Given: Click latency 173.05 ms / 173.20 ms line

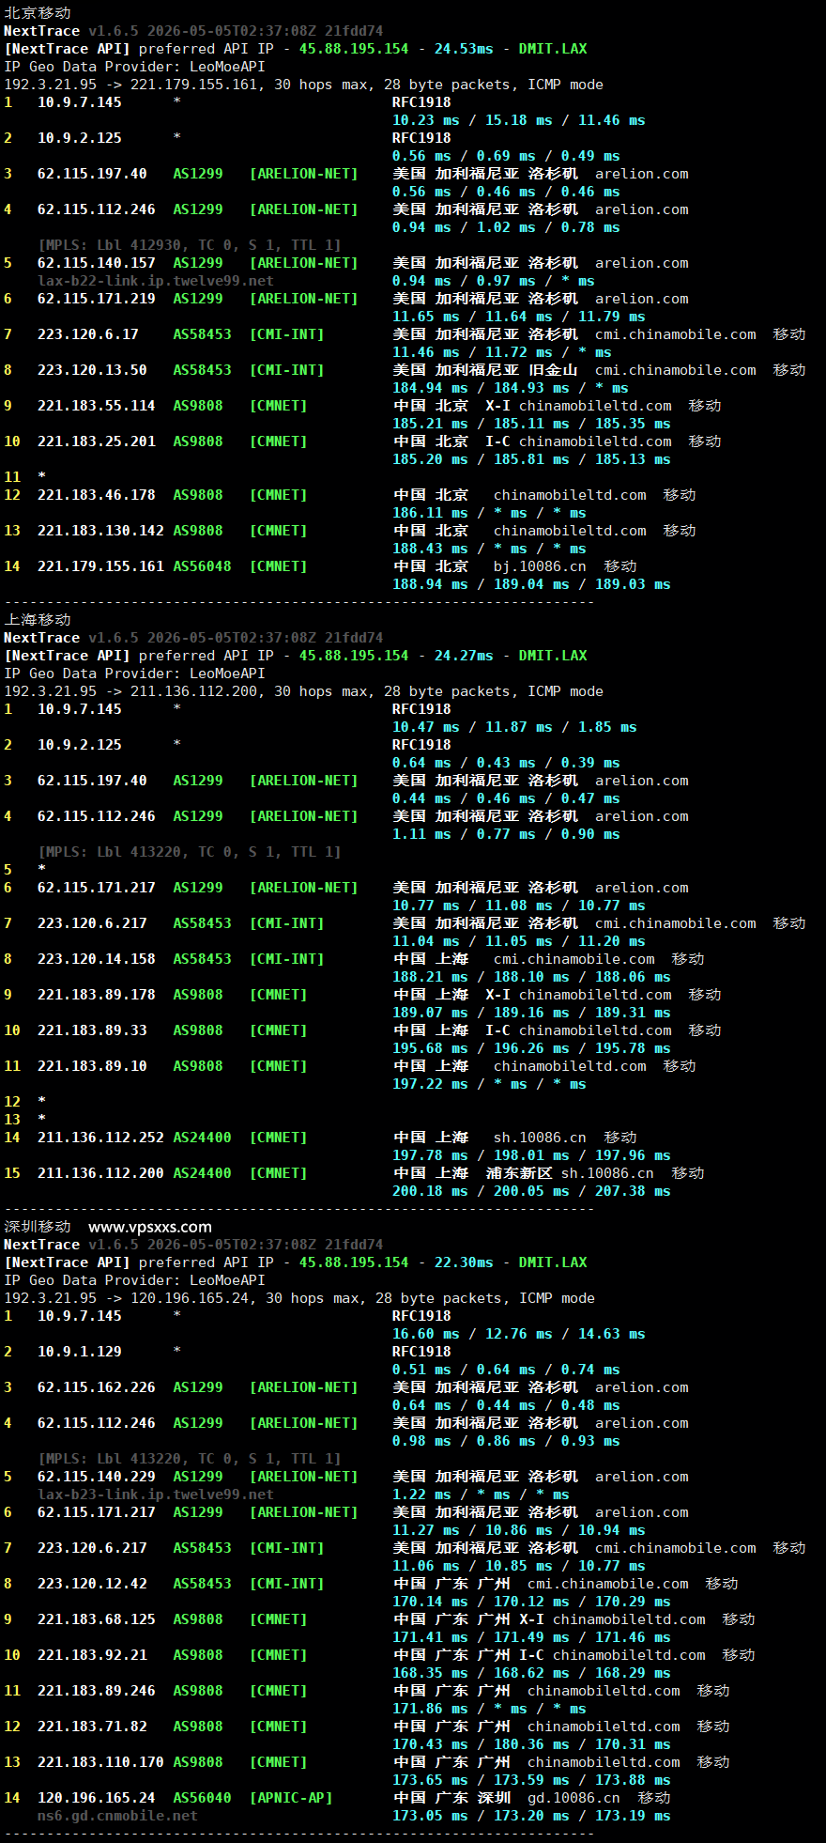Looking at the screenshot, I should pyautogui.click(x=531, y=1816).
